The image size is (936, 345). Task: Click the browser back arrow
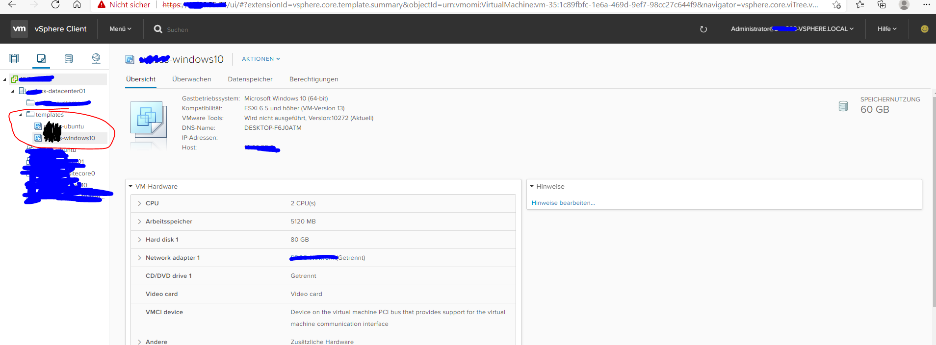[x=12, y=4]
